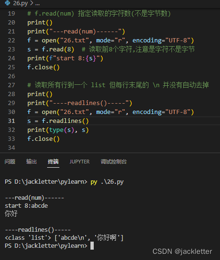
Task: Open the 26.py breadcrumb item
Action: [21, 3]
